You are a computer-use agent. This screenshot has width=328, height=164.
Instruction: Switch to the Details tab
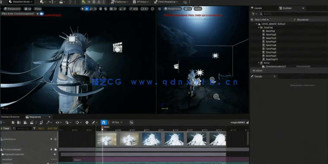click(x=258, y=76)
